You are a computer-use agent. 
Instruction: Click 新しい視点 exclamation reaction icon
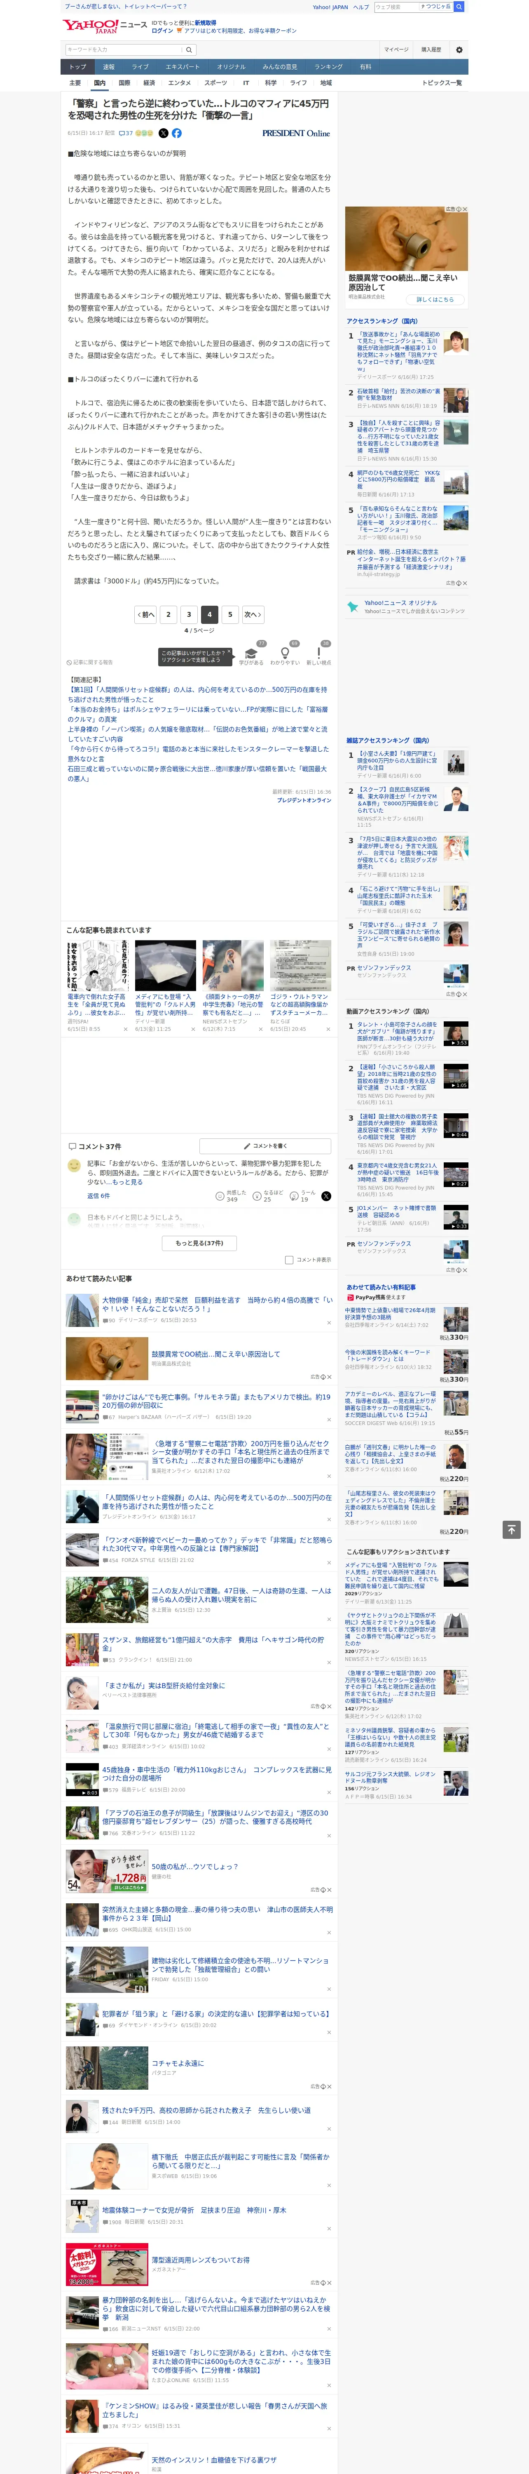tap(319, 654)
